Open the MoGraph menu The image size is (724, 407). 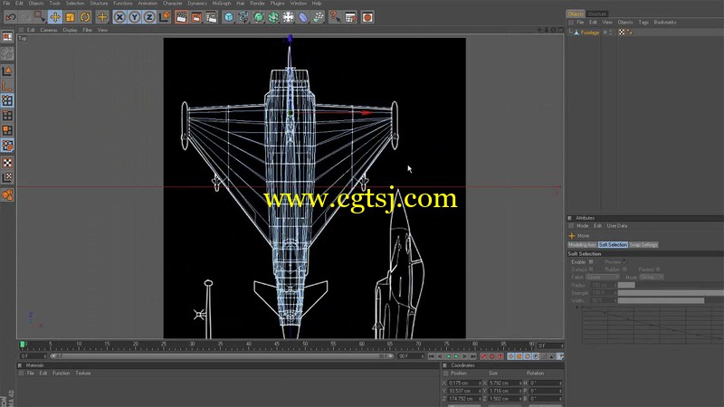tap(222, 4)
